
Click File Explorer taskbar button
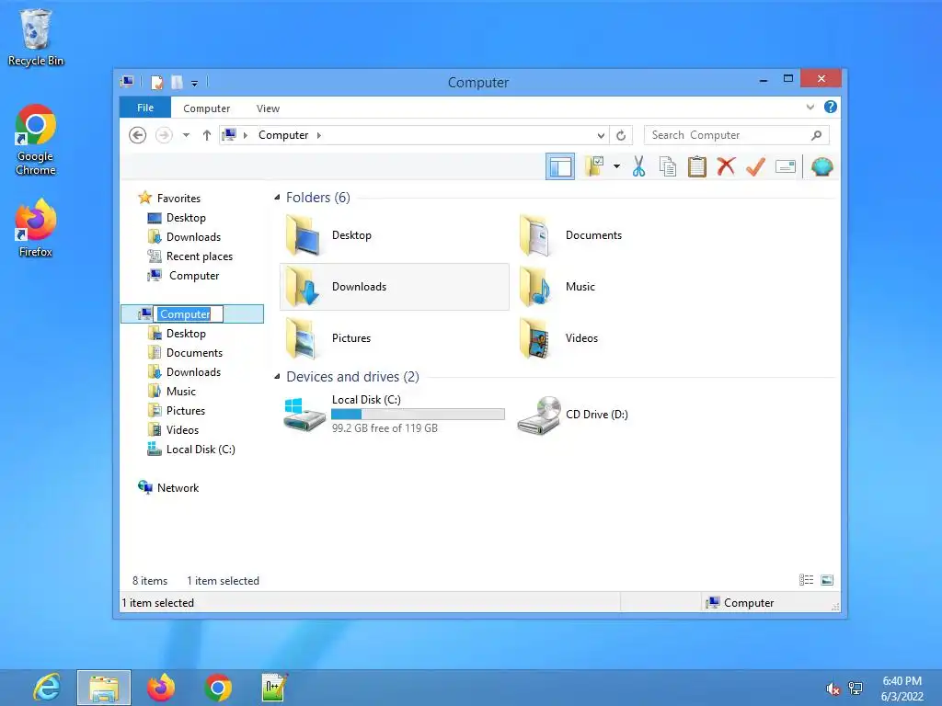click(x=104, y=688)
